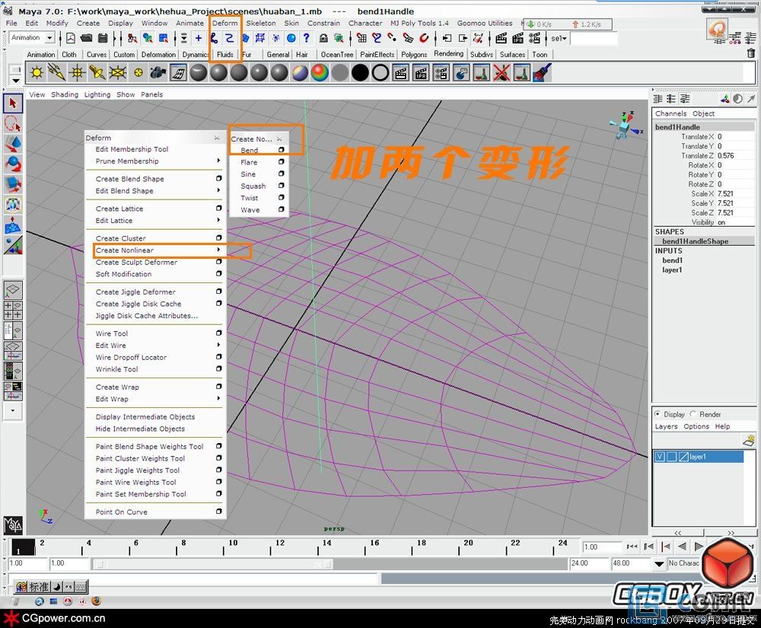
Task: Open the character set dropdown arrow
Action: 658,564
